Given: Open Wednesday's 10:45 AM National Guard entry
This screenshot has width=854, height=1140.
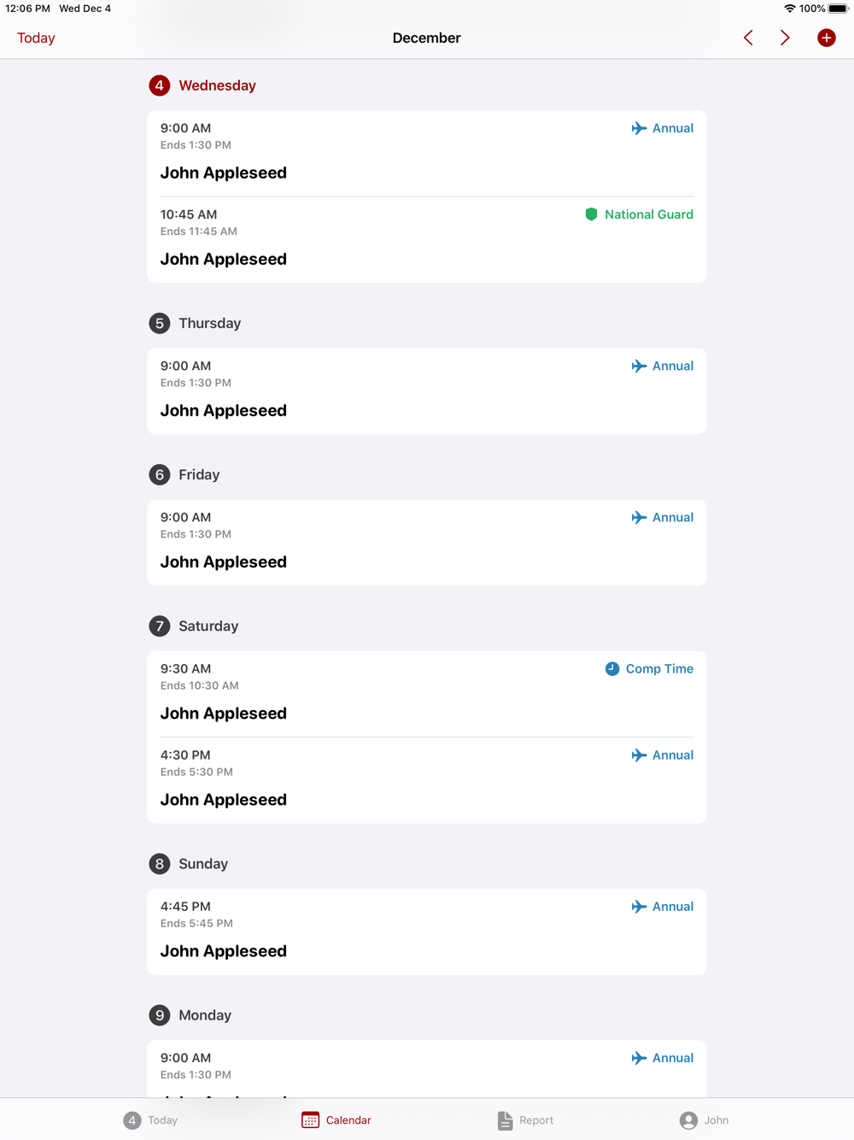Looking at the screenshot, I should point(427,240).
